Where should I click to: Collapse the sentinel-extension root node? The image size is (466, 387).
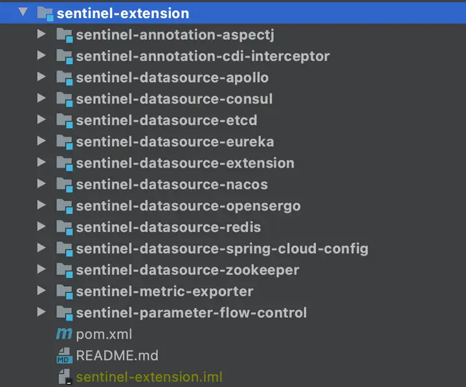pyautogui.click(x=23, y=12)
